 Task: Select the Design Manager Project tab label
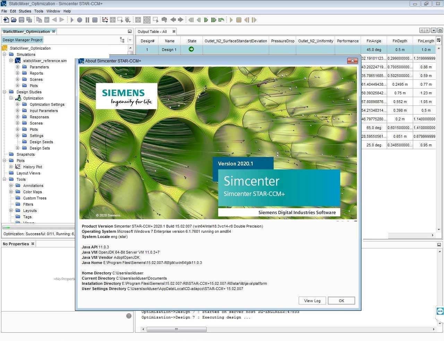point(22,40)
